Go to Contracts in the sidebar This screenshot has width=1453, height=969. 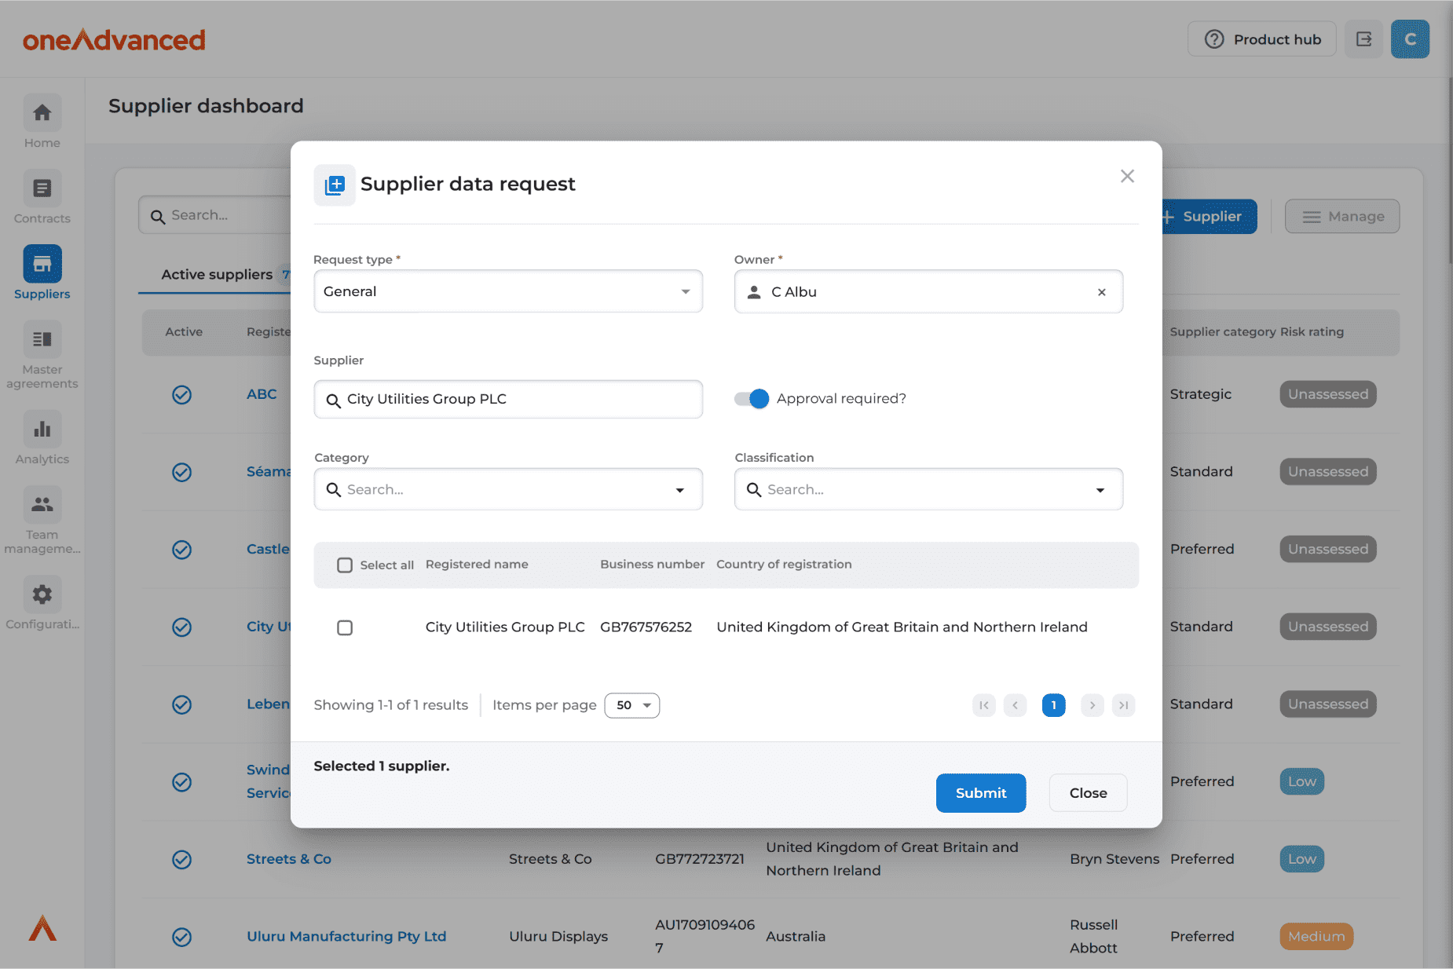pyautogui.click(x=42, y=189)
